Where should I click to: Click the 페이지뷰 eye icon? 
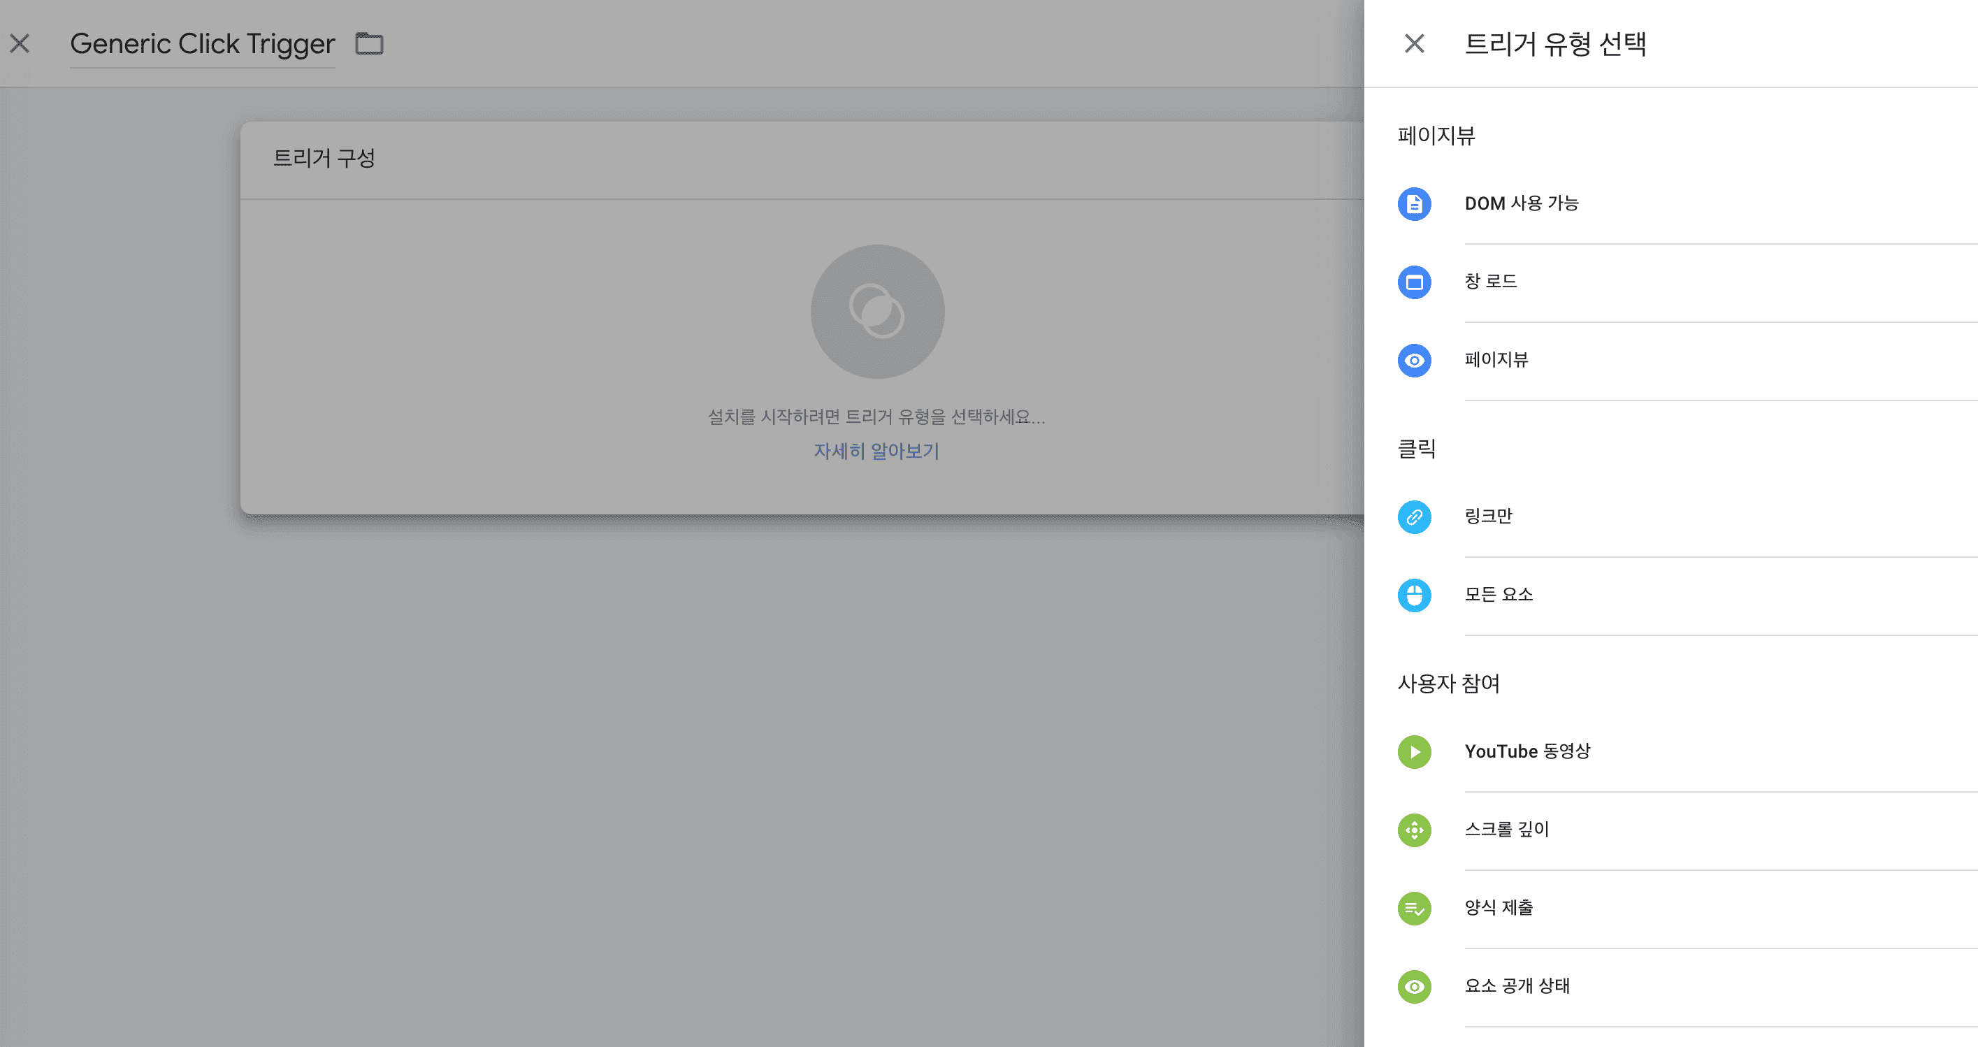click(1414, 361)
